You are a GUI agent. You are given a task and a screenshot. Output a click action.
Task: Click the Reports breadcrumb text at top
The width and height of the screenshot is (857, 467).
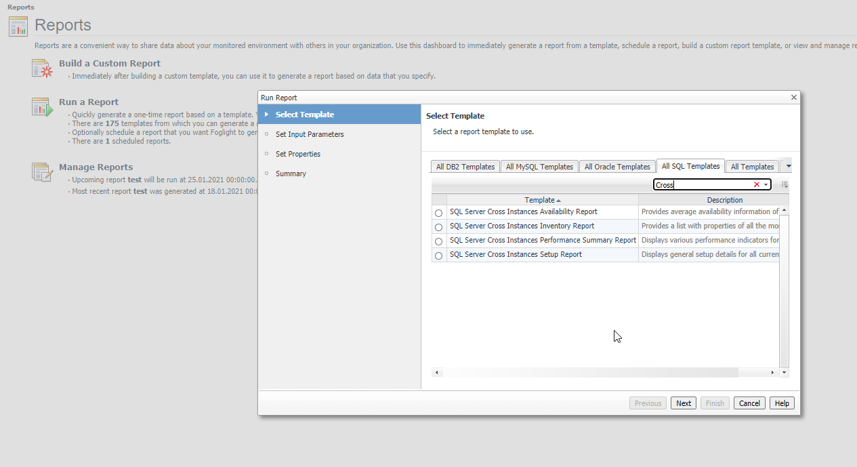tap(21, 7)
